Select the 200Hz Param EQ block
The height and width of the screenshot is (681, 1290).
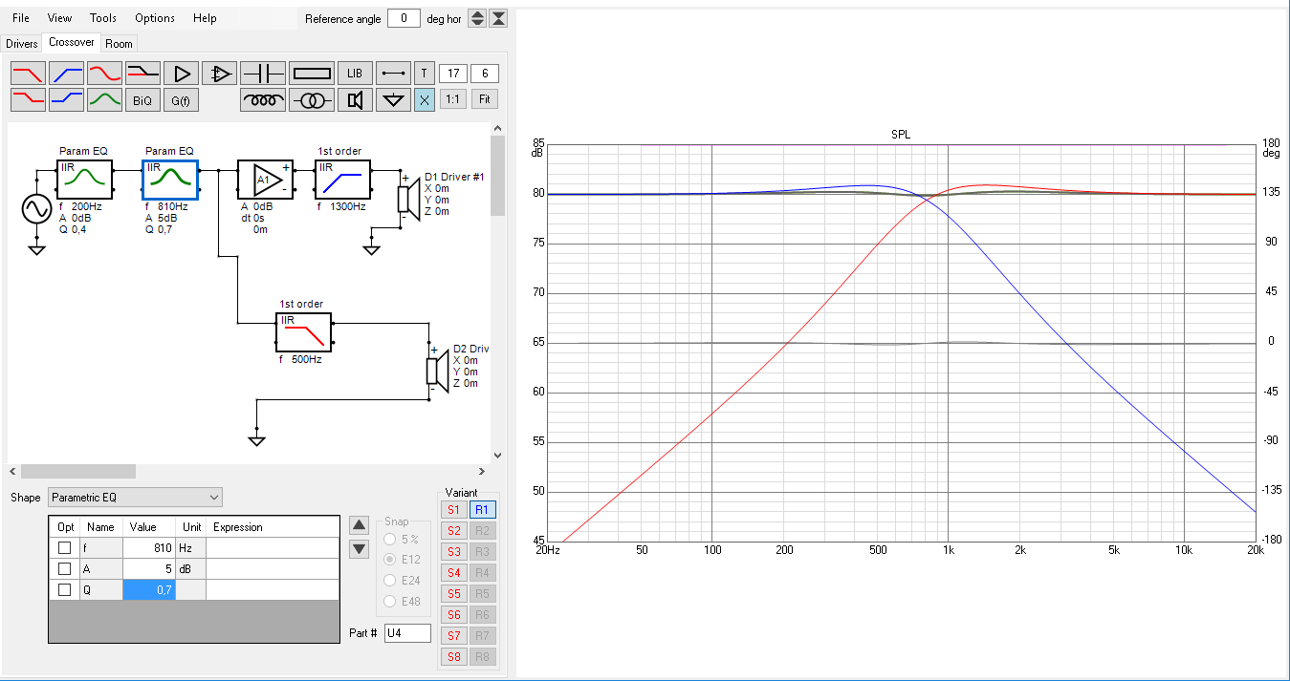coord(84,179)
